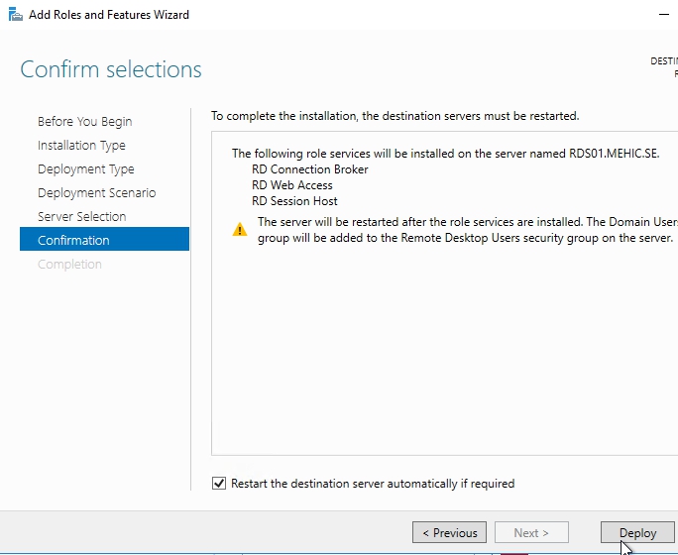Image resolution: width=678 pixels, height=555 pixels.
Task: Return to the Server Selection step
Action: point(81,217)
